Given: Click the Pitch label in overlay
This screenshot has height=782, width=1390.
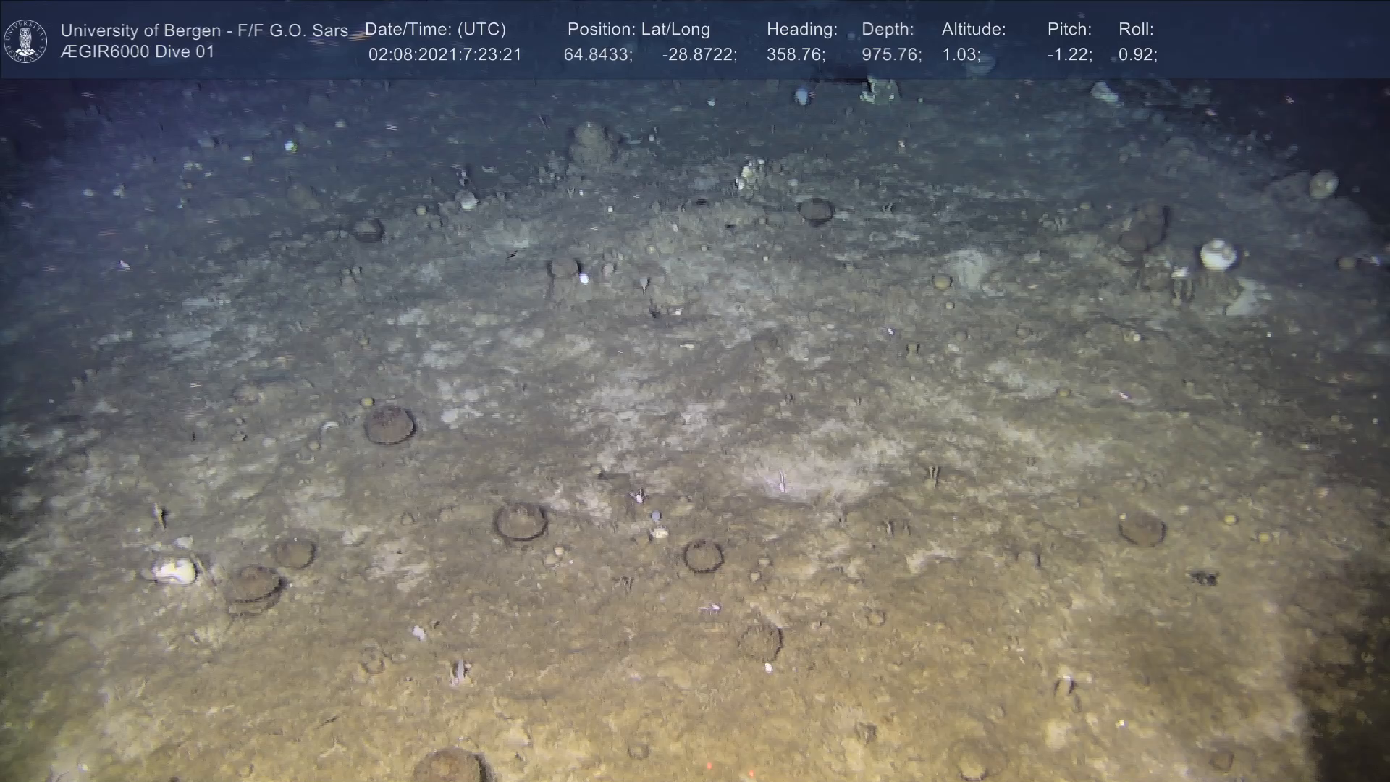Looking at the screenshot, I should [x=1069, y=29].
